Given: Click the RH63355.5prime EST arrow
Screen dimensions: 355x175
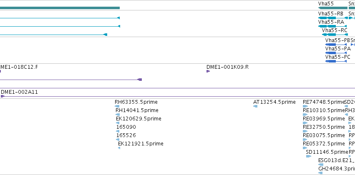Looking at the screenshot, I should pyautogui.click(x=117, y=106).
